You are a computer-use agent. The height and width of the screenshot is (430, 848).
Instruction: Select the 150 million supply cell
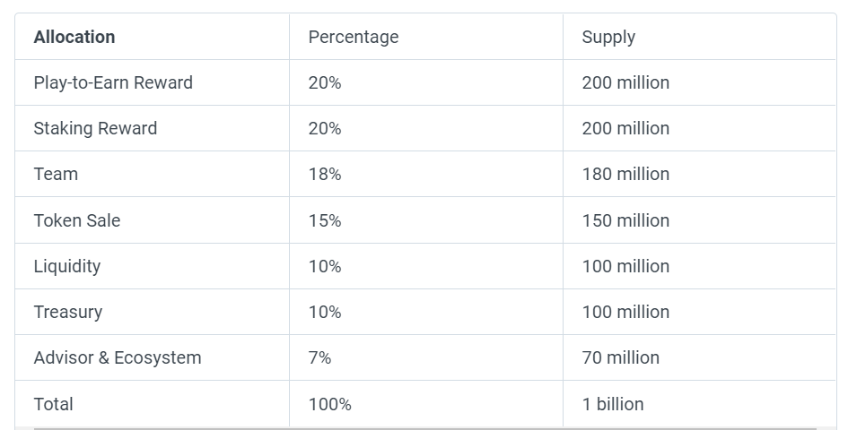pyautogui.click(x=625, y=220)
